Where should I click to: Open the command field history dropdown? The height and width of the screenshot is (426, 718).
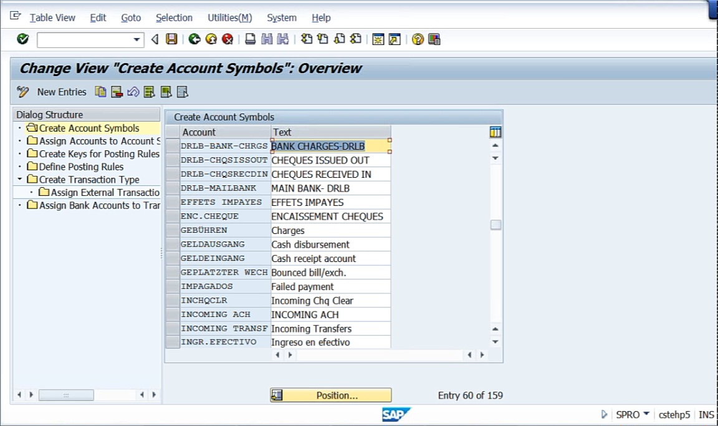[136, 40]
